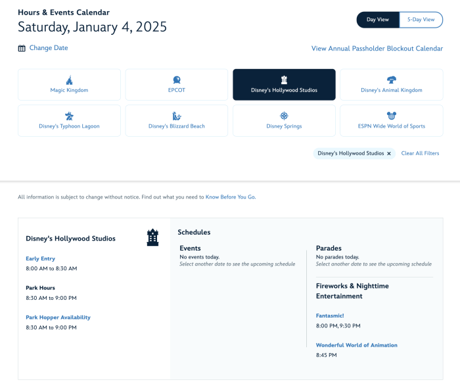This screenshot has height=384, width=460.
Task: Switch to Day View
Action: [378, 20]
